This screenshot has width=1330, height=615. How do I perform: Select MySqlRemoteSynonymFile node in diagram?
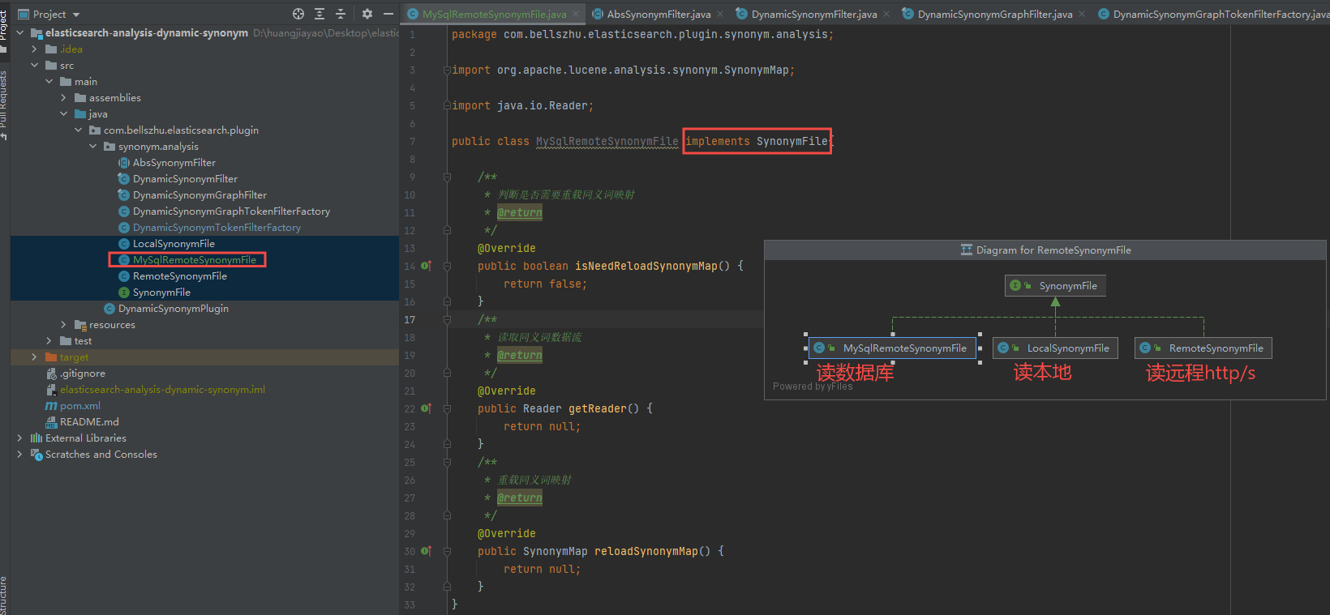pos(892,348)
